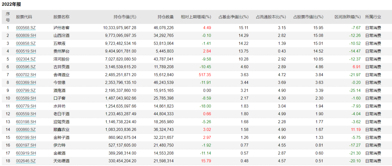Select stock name 老白干酒
Image resolution: width=392 pixels, height=166 pixels.
[61, 114]
